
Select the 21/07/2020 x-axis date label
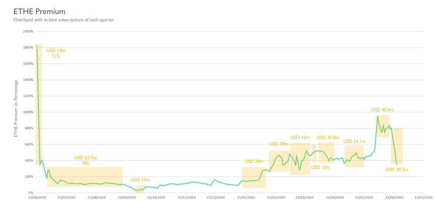424,197
